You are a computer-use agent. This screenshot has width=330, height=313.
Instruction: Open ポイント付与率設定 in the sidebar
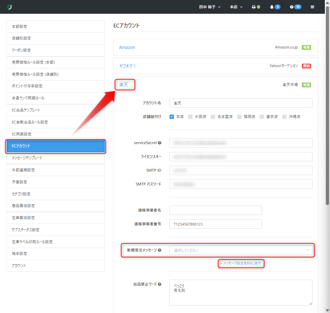click(56, 86)
